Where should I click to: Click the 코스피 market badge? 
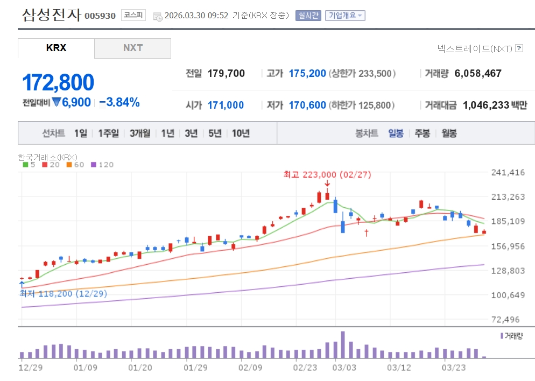click(133, 15)
